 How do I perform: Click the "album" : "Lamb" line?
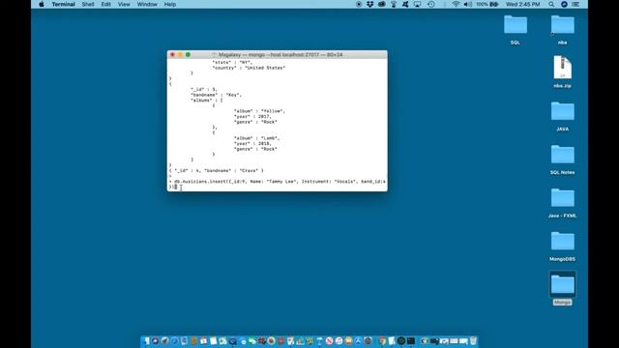coord(256,138)
